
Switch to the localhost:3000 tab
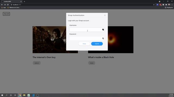11,2
